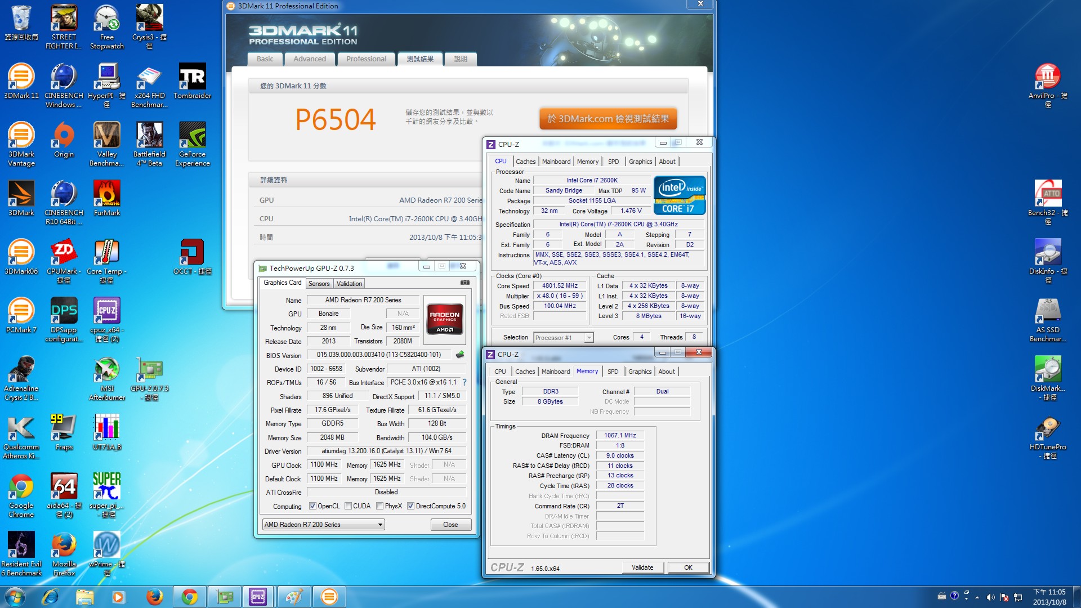Click the Firefox icon in the taskbar
Screen dimensions: 1081x608
pyautogui.click(x=154, y=597)
